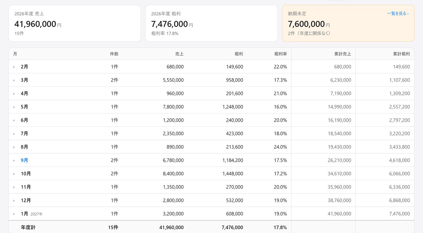Select cumulative gross profit 6,868,000
The height and width of the screenshot is (233, 423).
click(399, 200)
